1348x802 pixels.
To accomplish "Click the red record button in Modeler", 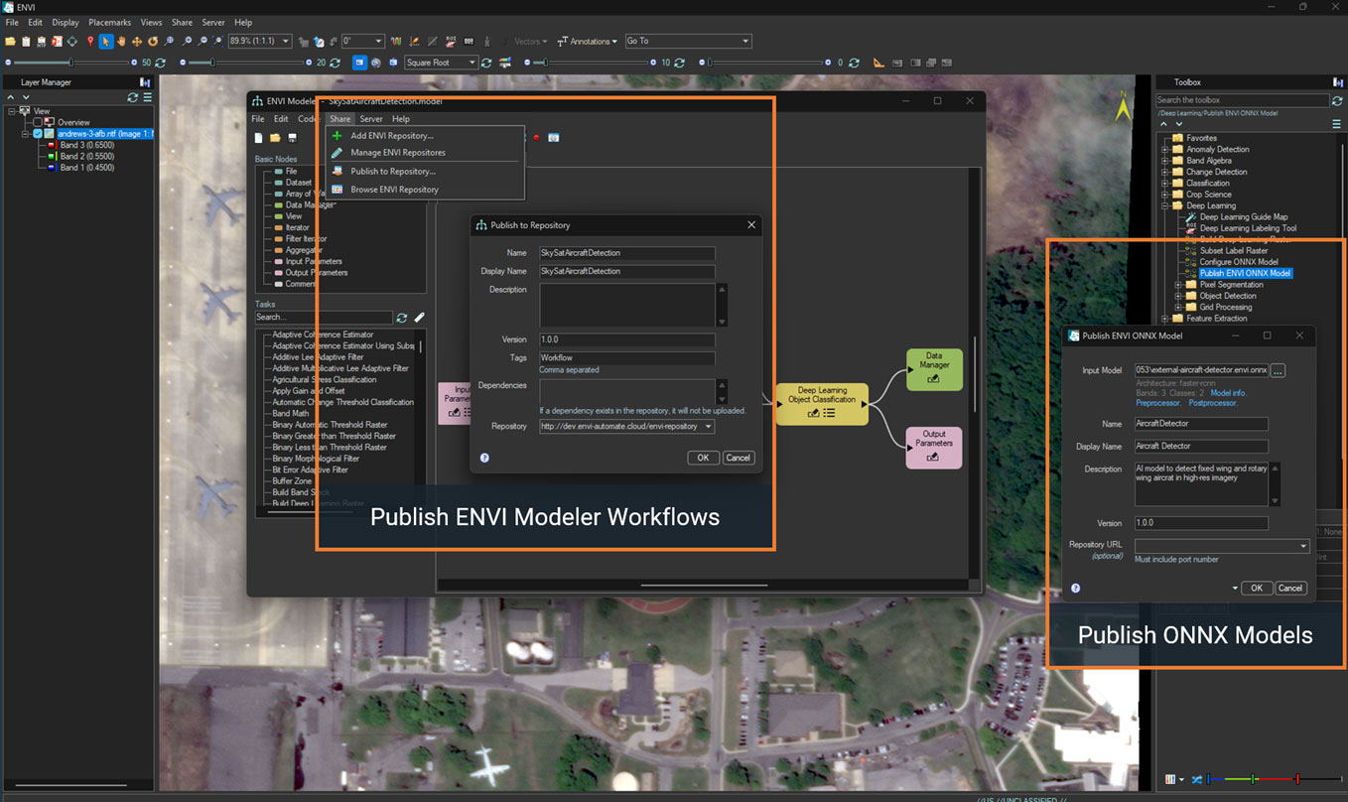I will pyautogui.click(x=536, y=137).
